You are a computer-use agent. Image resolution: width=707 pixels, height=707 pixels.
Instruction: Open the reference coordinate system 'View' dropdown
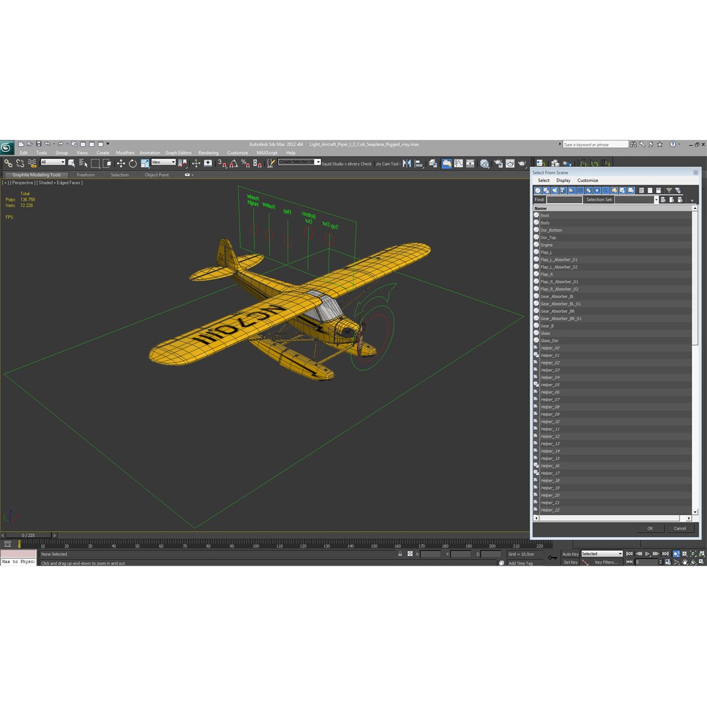click(x=163, y=162)
